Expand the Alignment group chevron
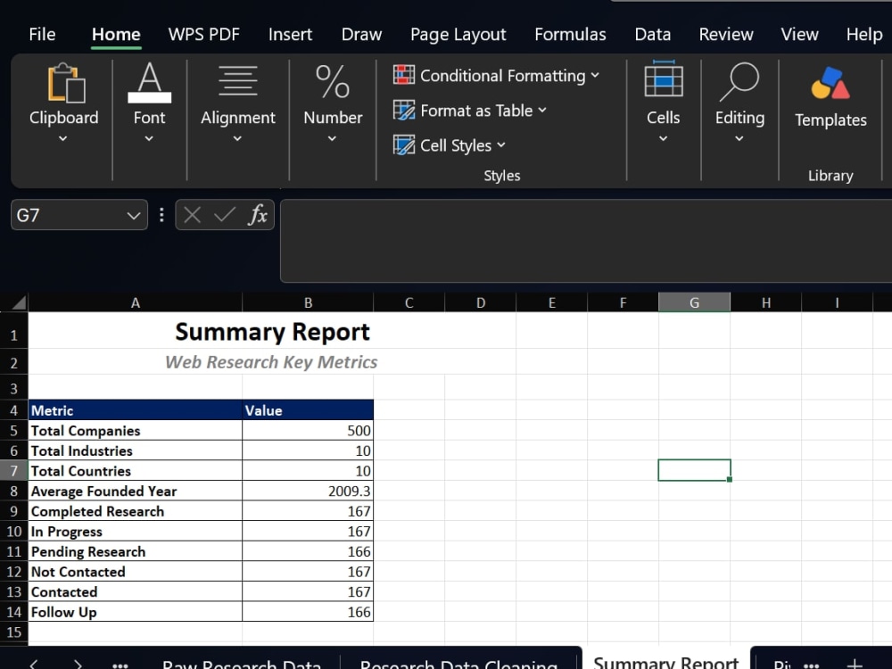Viewport: 892px width, 669px height. tap(237, 138)
